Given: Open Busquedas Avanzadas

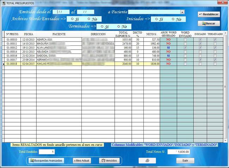Looking at the screenshot, I should [46, 161].
